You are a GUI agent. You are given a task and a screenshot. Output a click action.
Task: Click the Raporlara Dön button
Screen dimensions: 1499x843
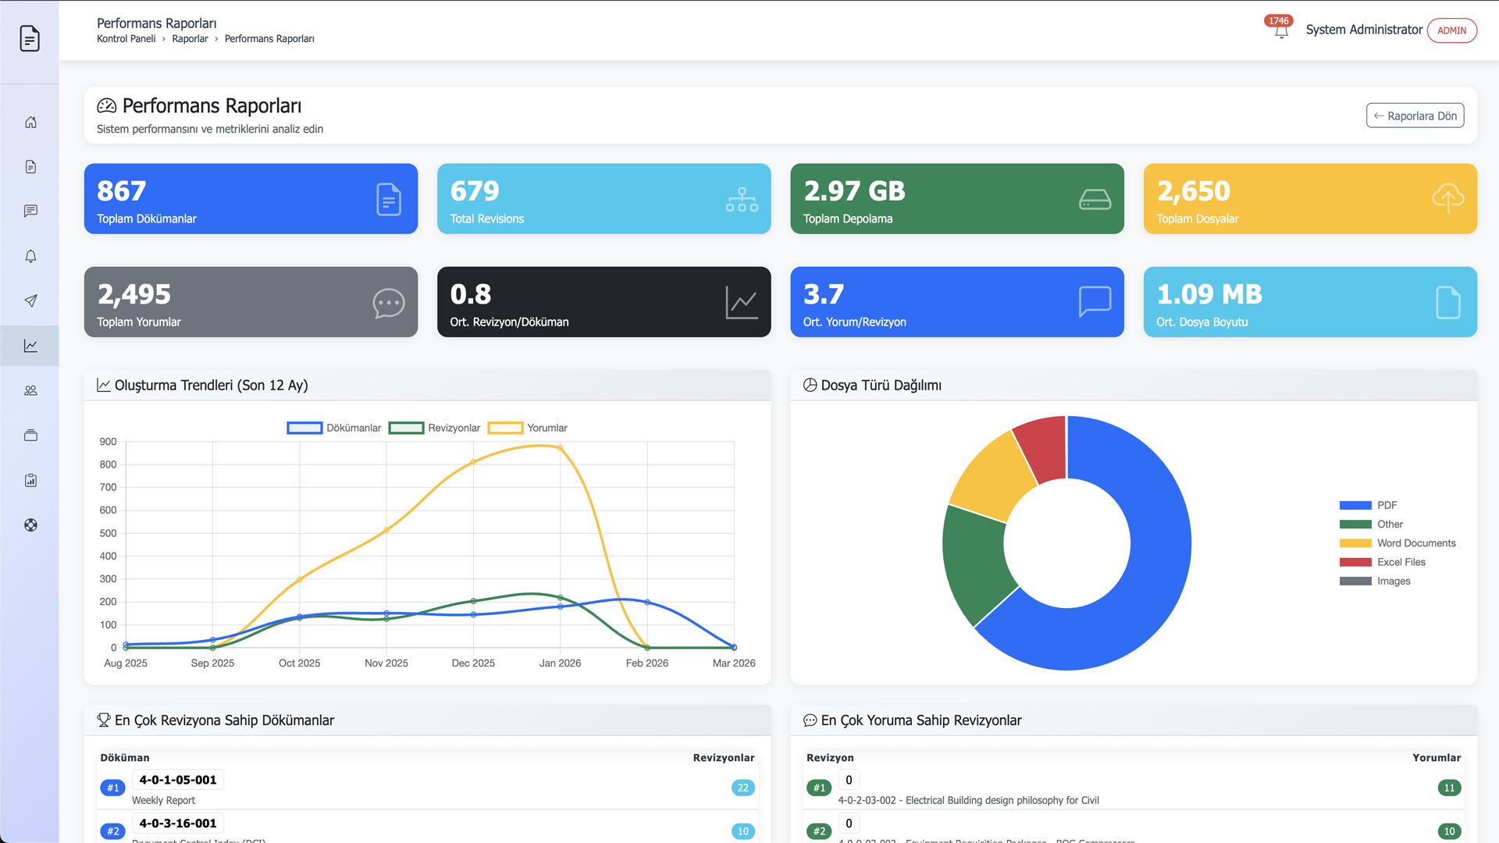pos(1415,116)
